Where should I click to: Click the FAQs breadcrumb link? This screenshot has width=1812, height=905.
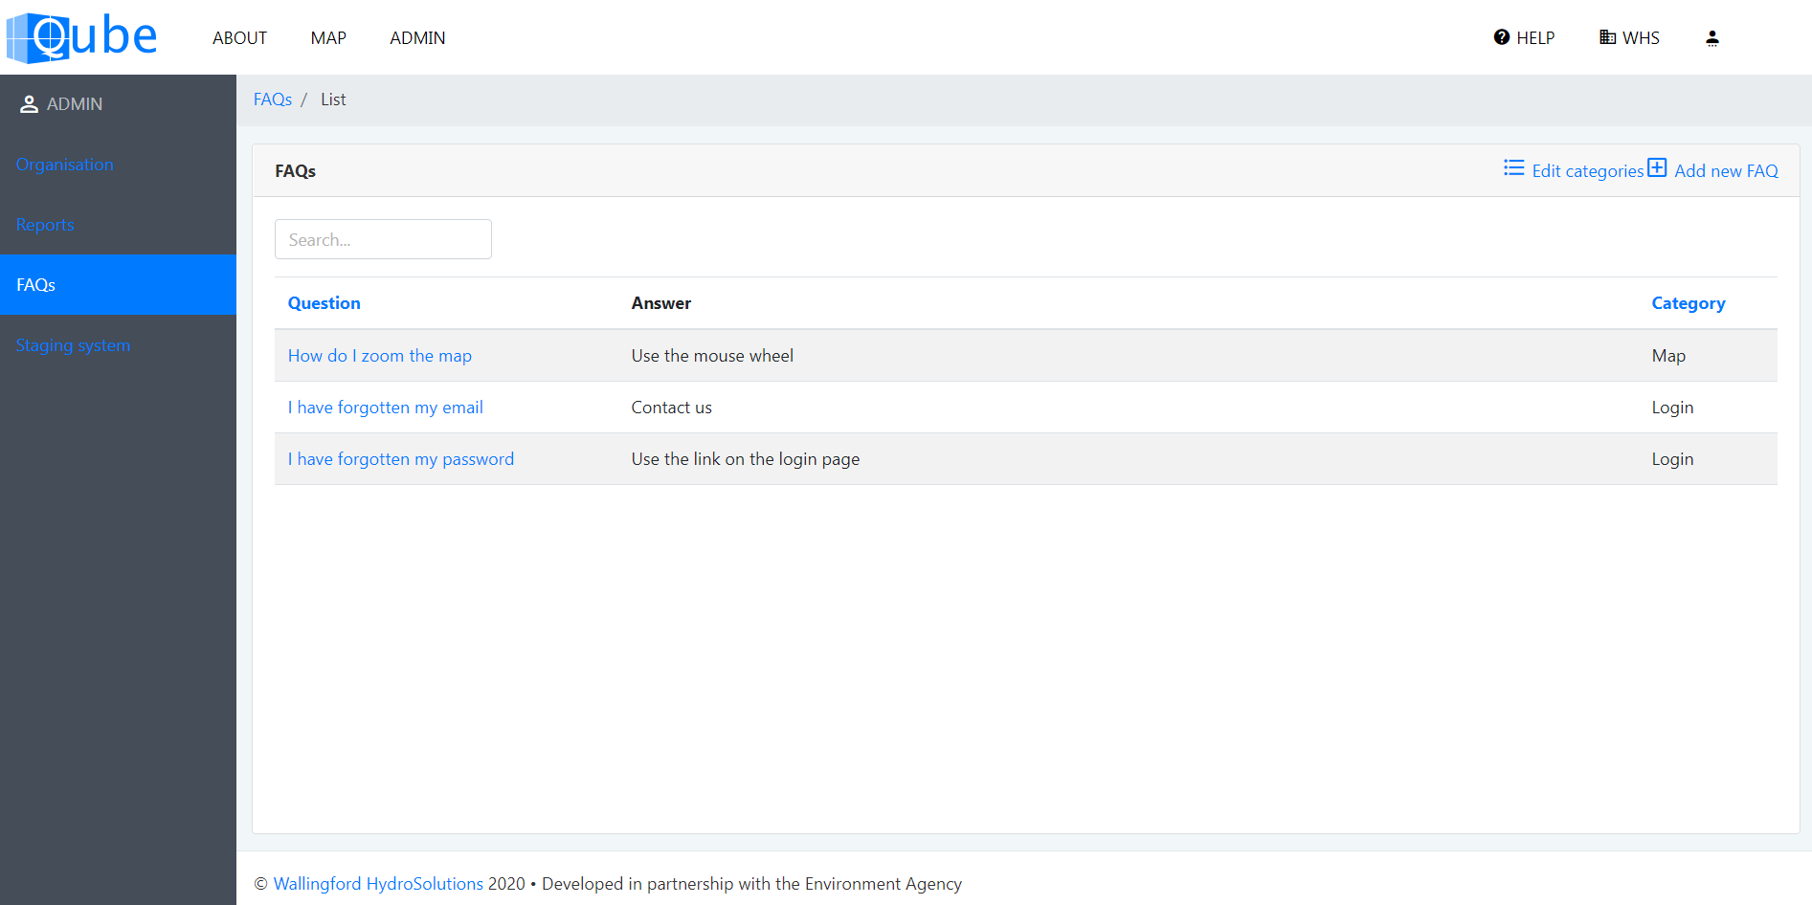(273, 99)
